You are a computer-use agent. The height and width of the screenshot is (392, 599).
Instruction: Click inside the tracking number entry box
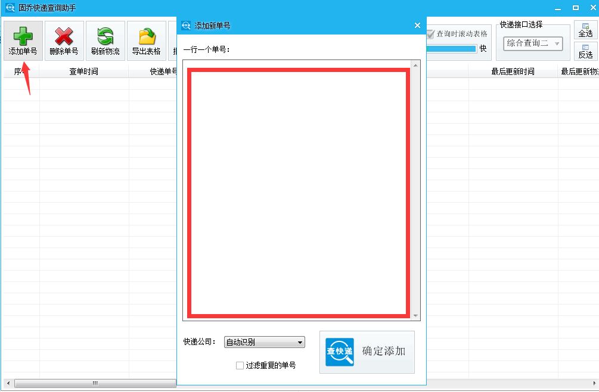[298, 190]
